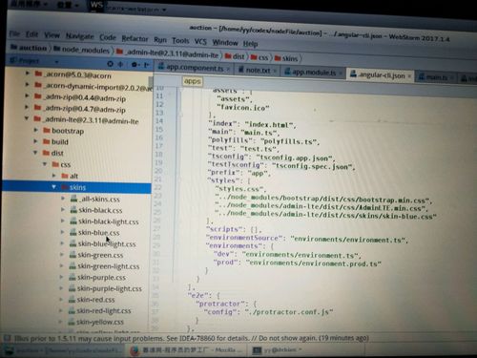Open the Project view dropdown

tap(56, 61)
